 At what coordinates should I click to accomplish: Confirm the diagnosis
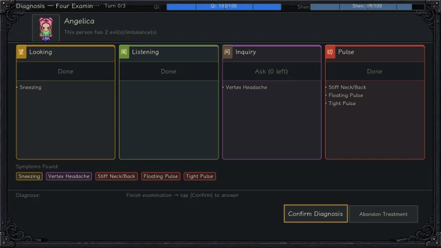[316, 214]
